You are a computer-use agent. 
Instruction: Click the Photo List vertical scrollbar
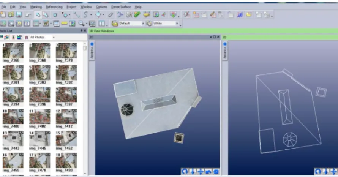coord(85,109)
